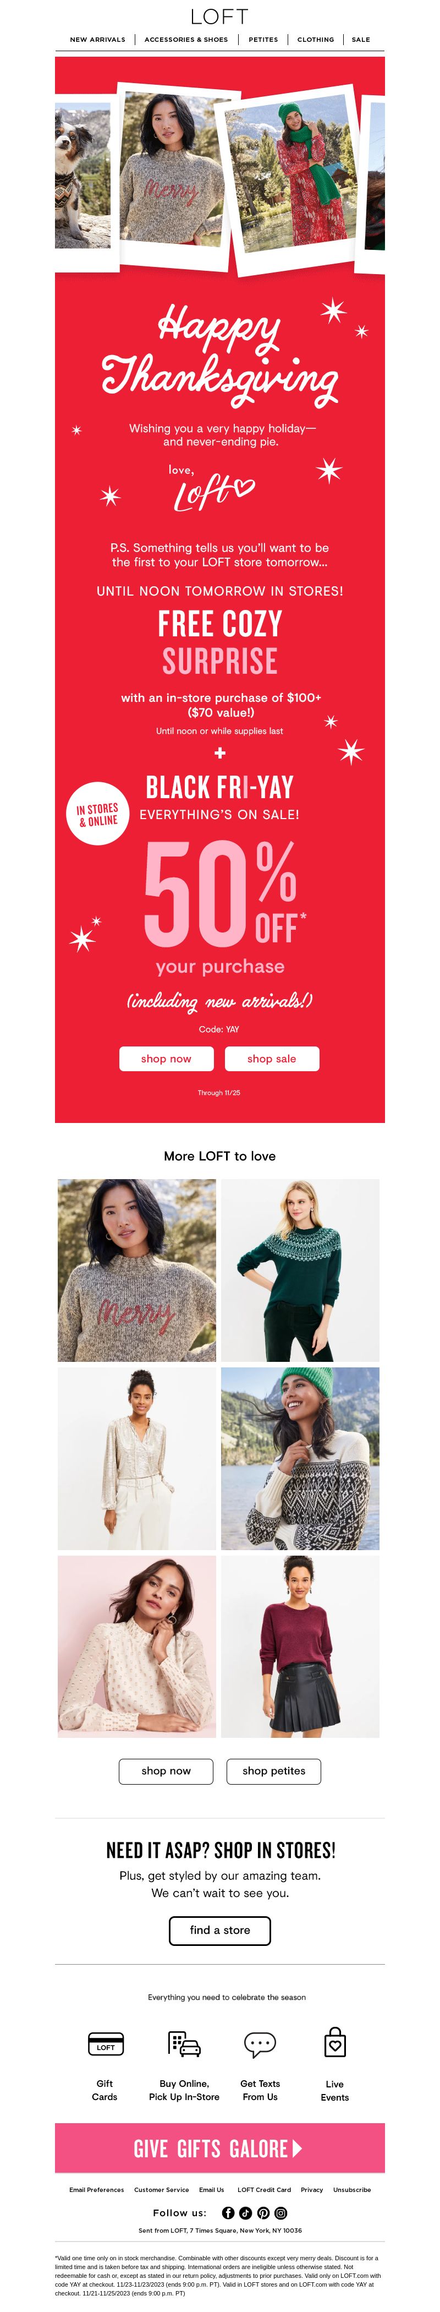Click the shop petites button
The width and height of the screenshot is (440, 2312).
(x=273, y=1771)
